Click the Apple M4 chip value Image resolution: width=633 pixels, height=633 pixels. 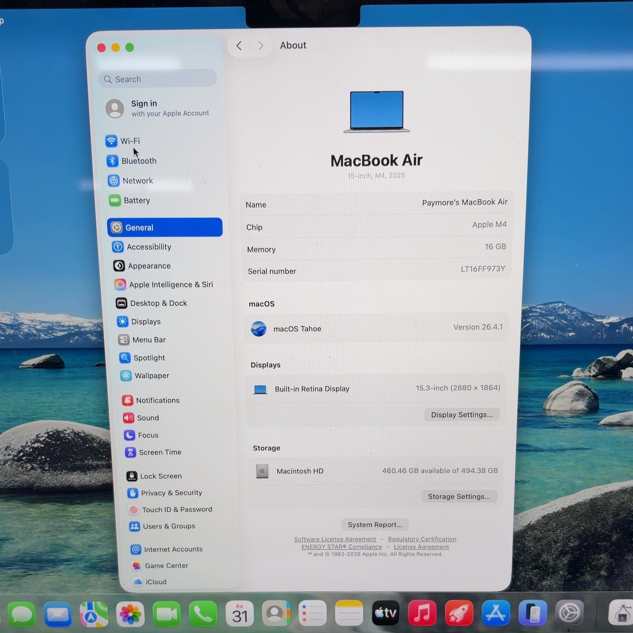coord(489,225)
